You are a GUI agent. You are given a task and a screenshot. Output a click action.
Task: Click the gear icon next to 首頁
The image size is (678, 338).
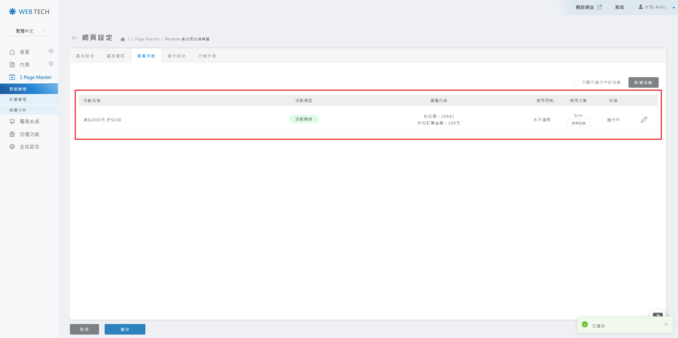(x=51, y=51)
